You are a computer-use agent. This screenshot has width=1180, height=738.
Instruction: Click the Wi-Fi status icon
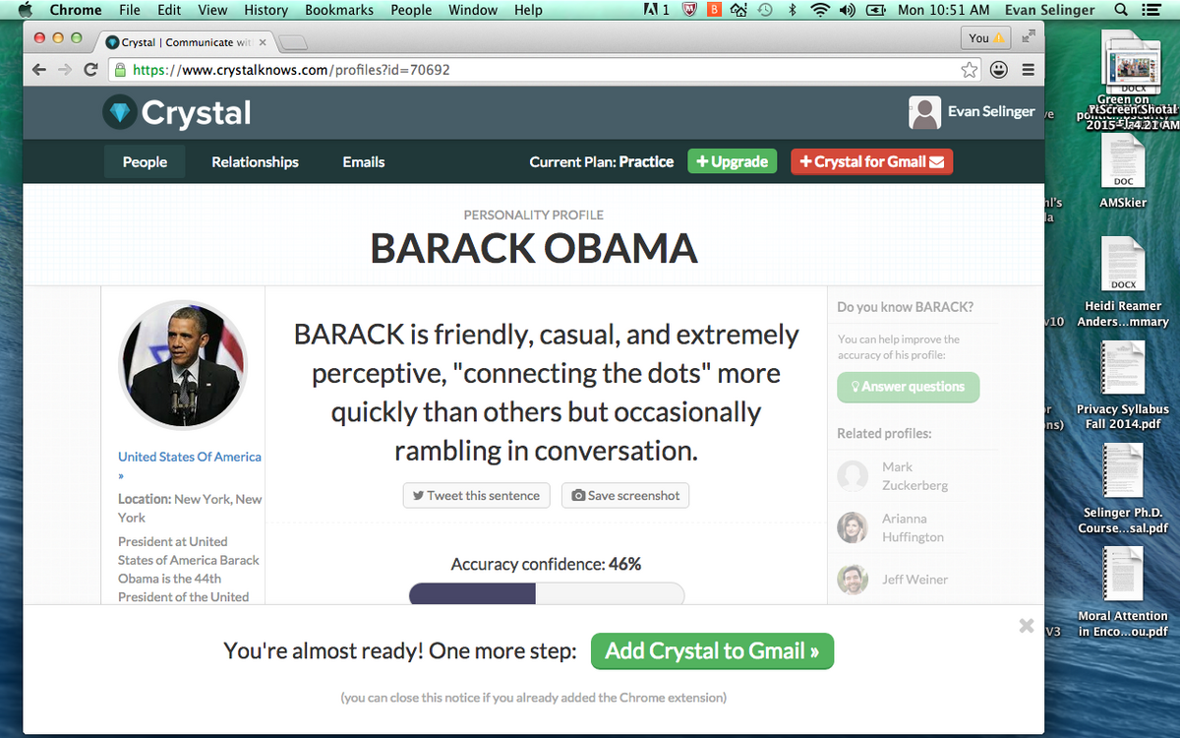point(819,10)
